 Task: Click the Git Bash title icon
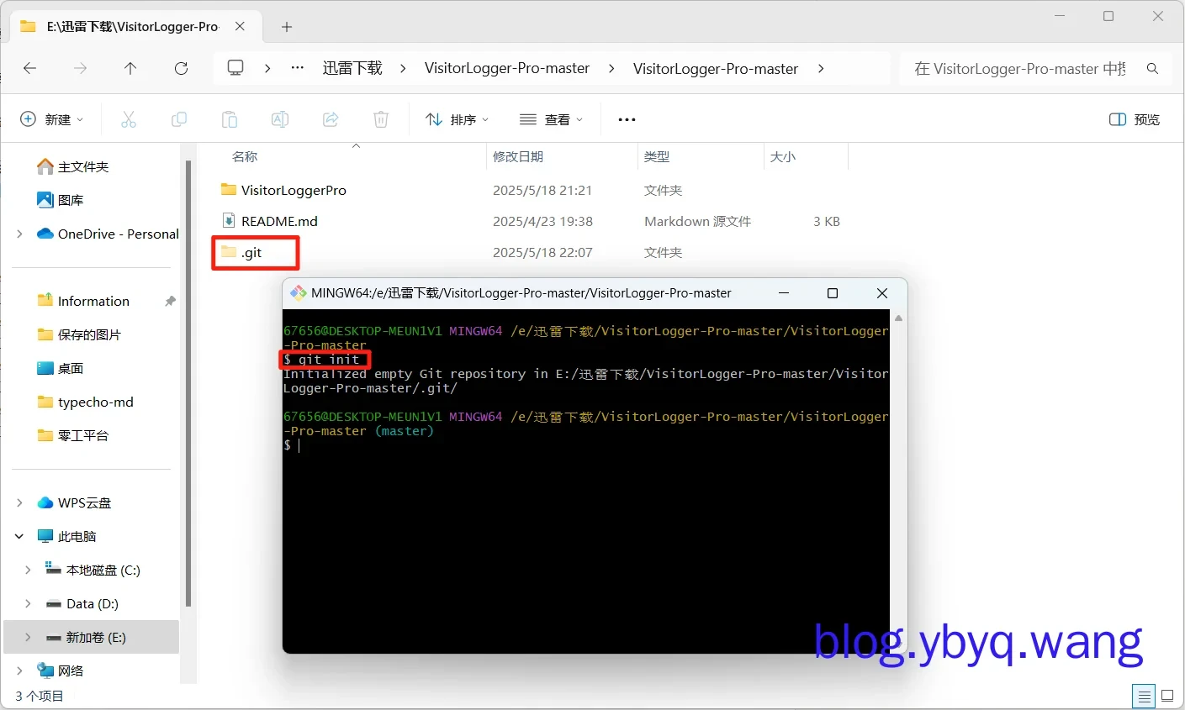click(298, 293)
